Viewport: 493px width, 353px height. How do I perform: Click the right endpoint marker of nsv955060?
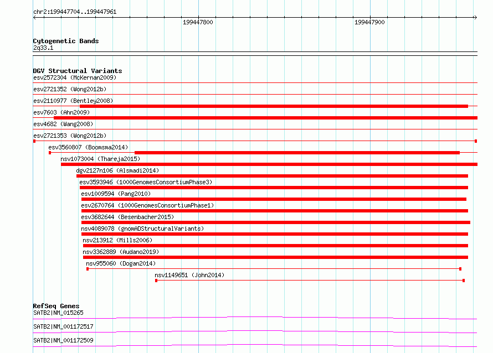click(460, 269)
